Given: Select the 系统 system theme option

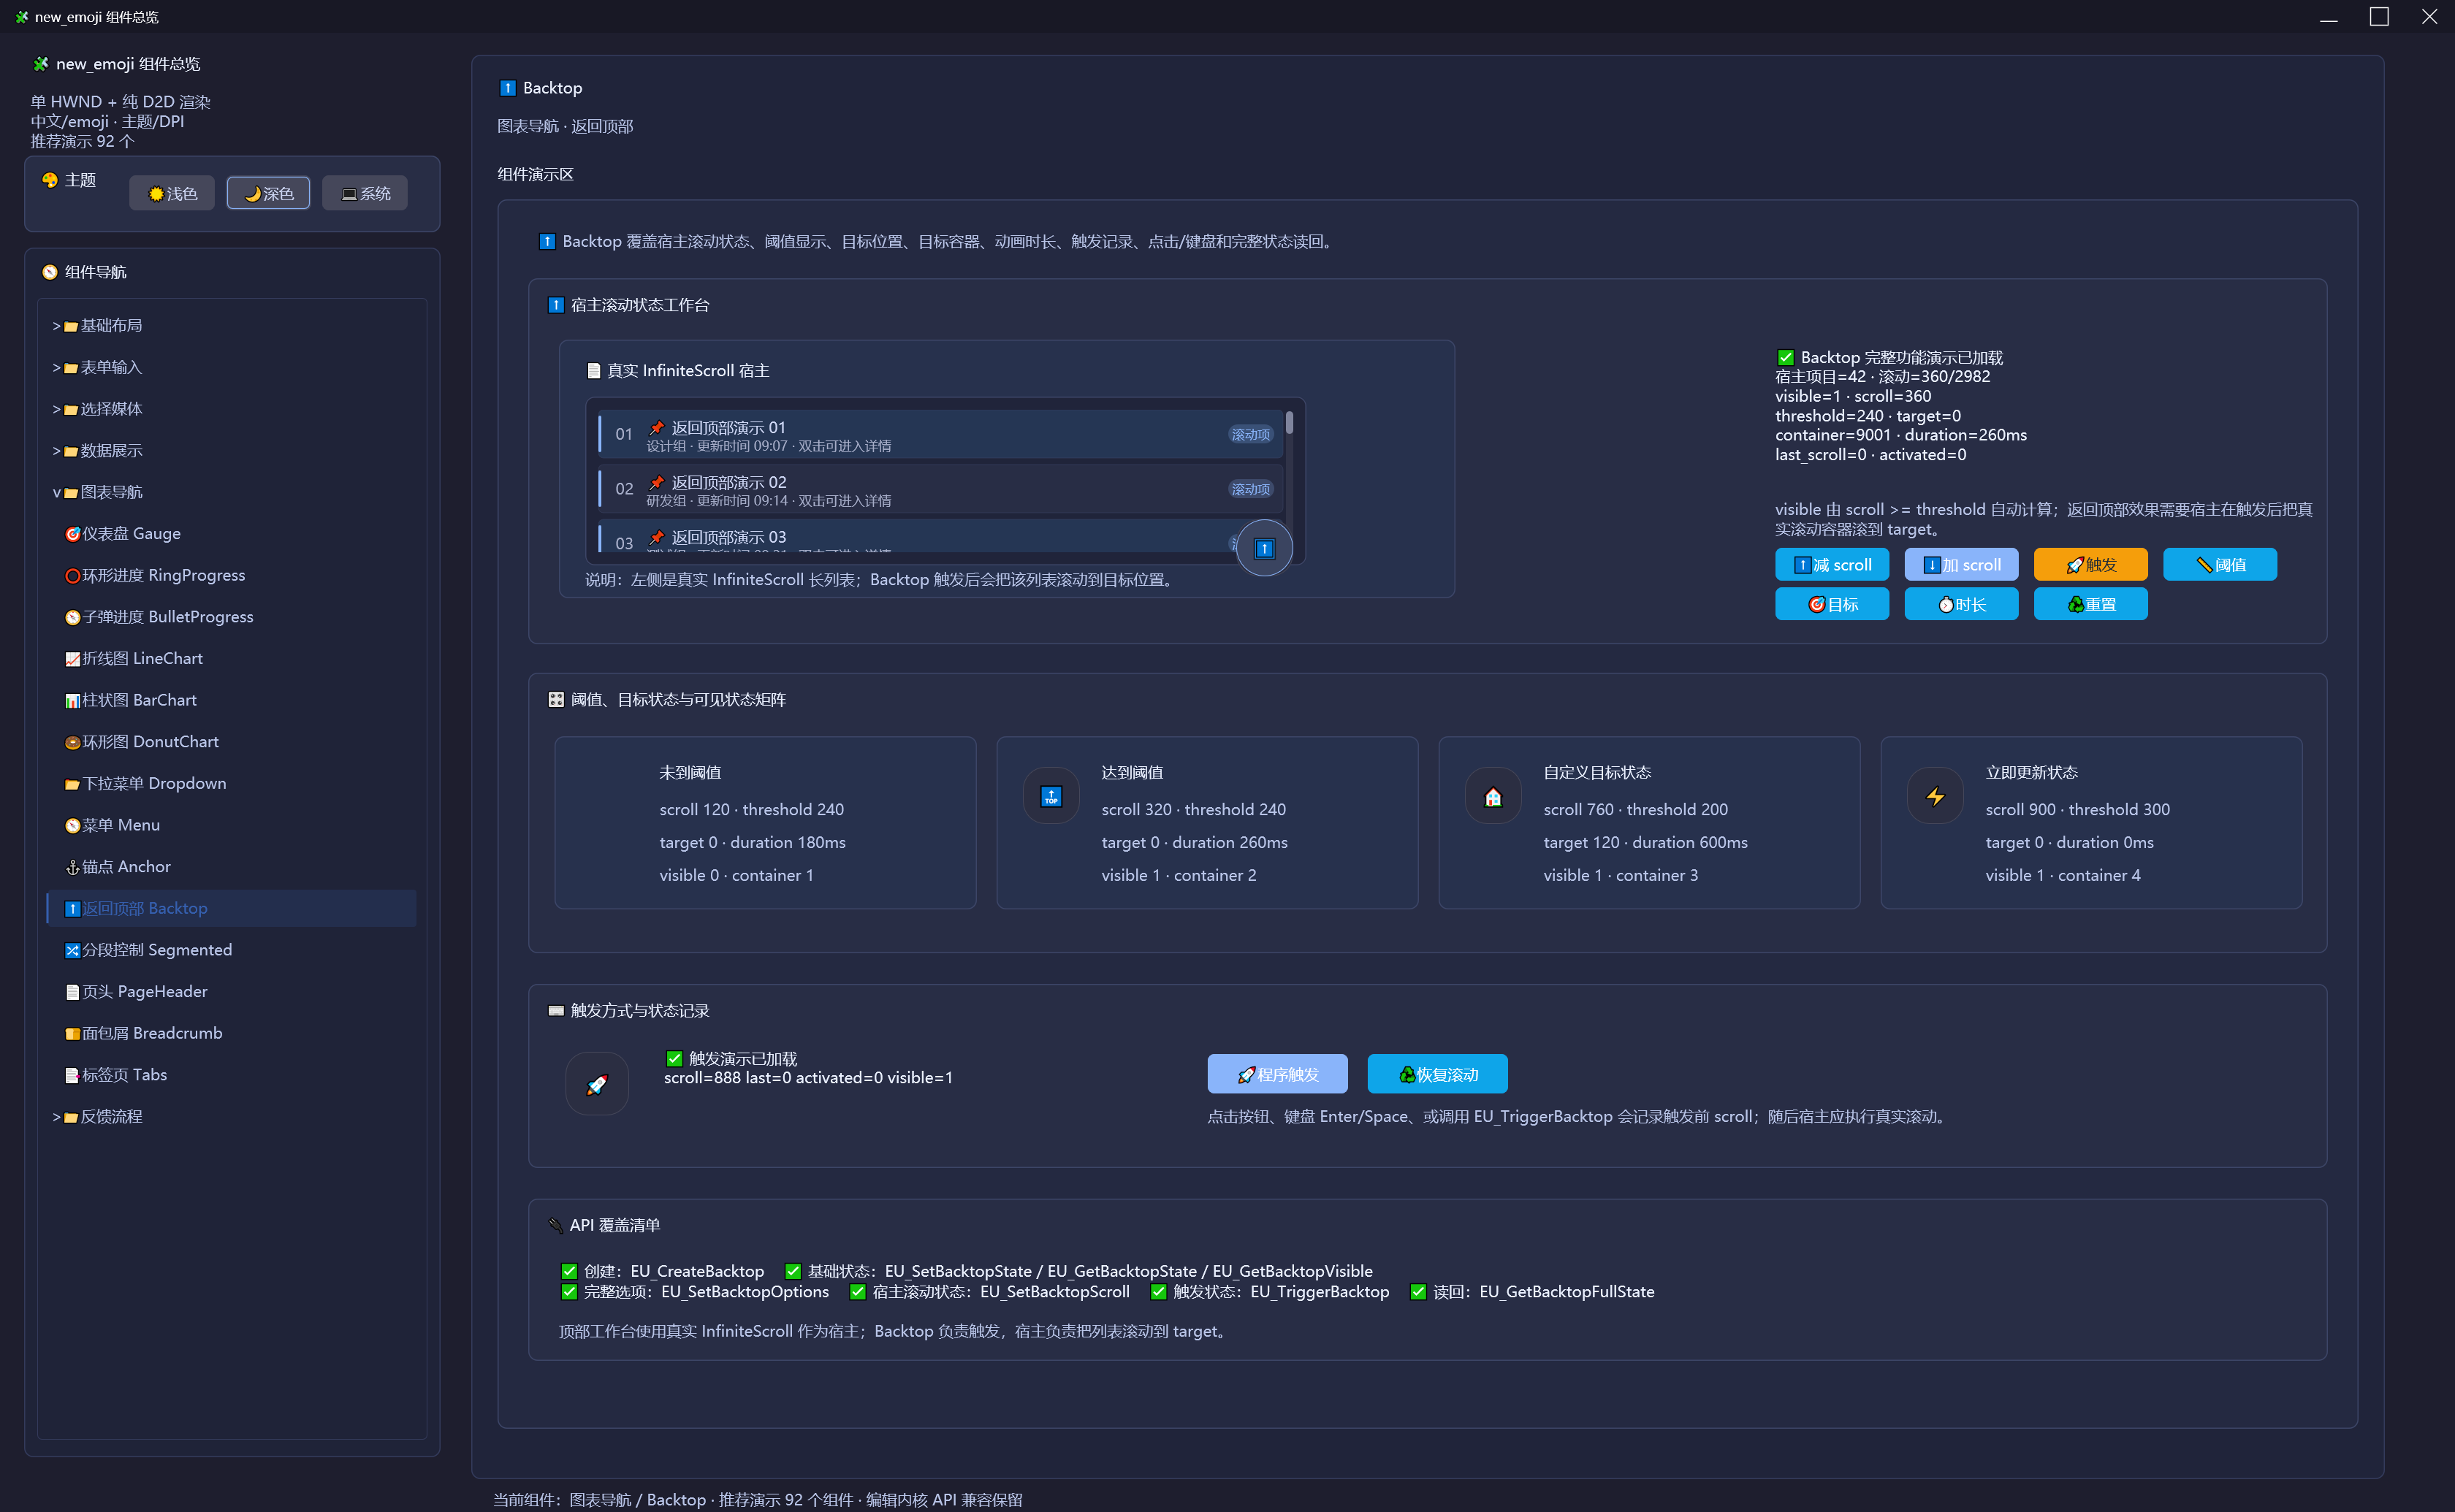Looking at the screenshot, I should tap(365, 193).
